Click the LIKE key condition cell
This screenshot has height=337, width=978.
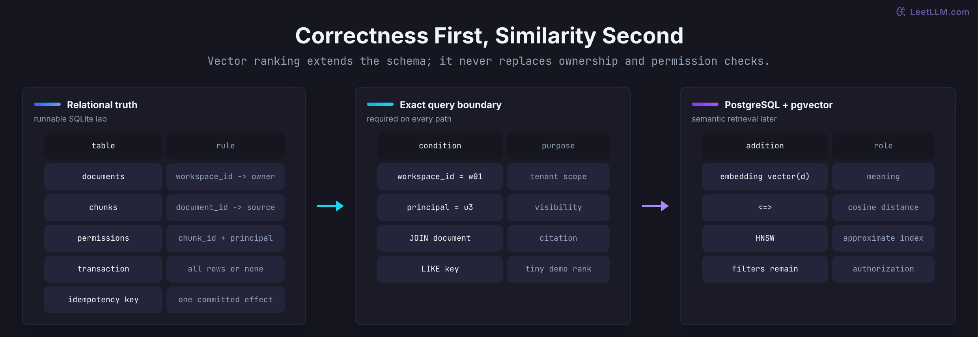pyautogui.click(x=440, y=269)
